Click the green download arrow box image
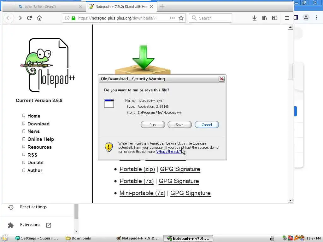This screenshot has width=323, height=242. [x=143, y=60]
